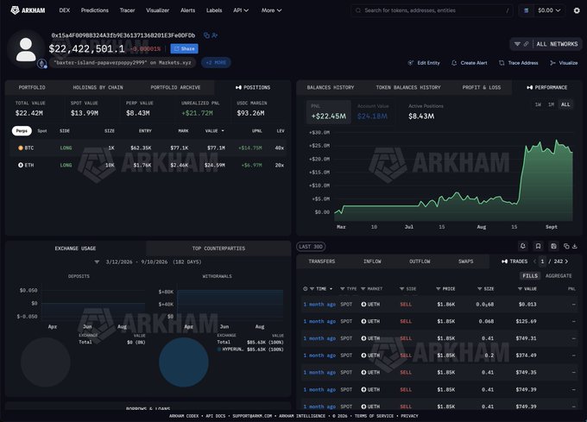Click the HYPERLIQUID legend color dot
This screenshot has width=587, height=422.
pos(219,350)
